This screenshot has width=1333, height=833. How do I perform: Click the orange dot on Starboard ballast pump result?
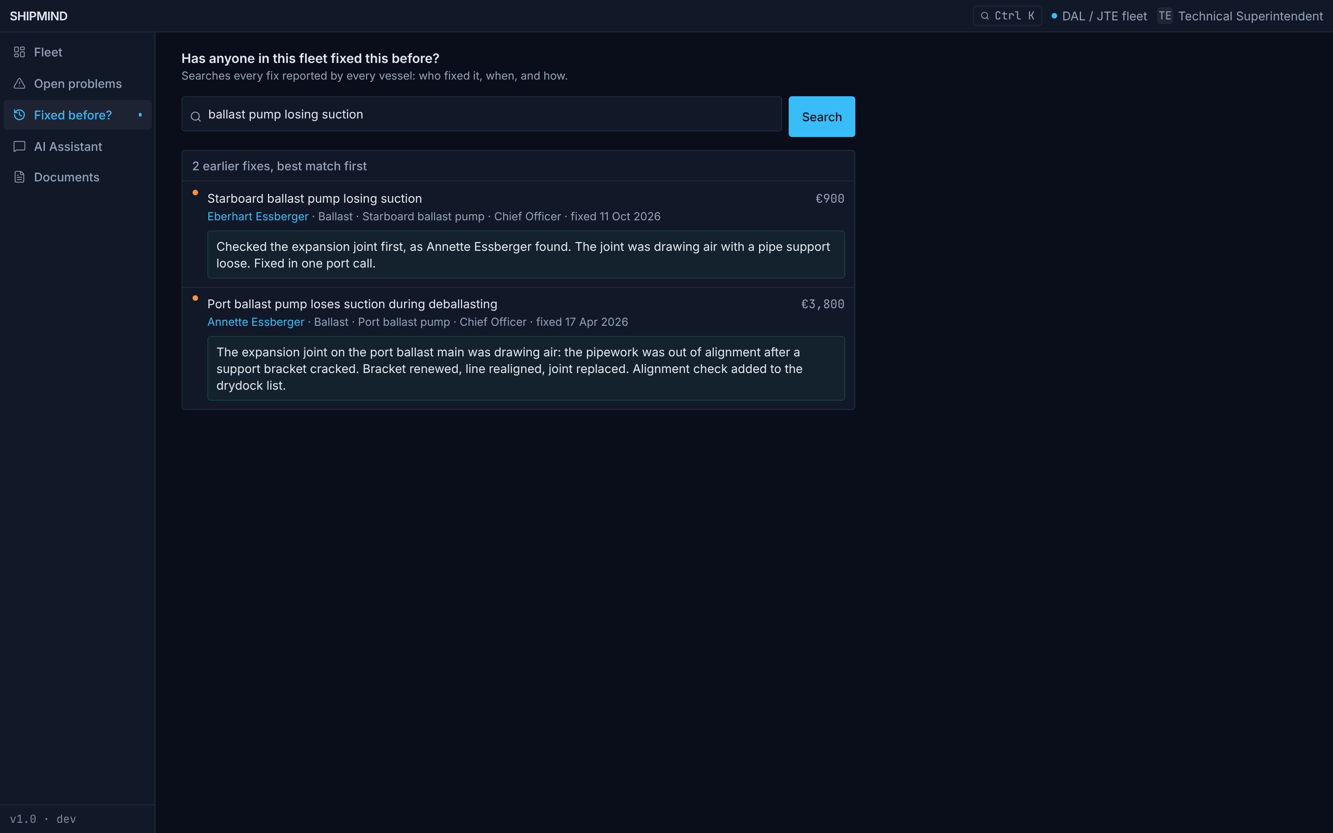pyautogui.click(x=195, y=192)
